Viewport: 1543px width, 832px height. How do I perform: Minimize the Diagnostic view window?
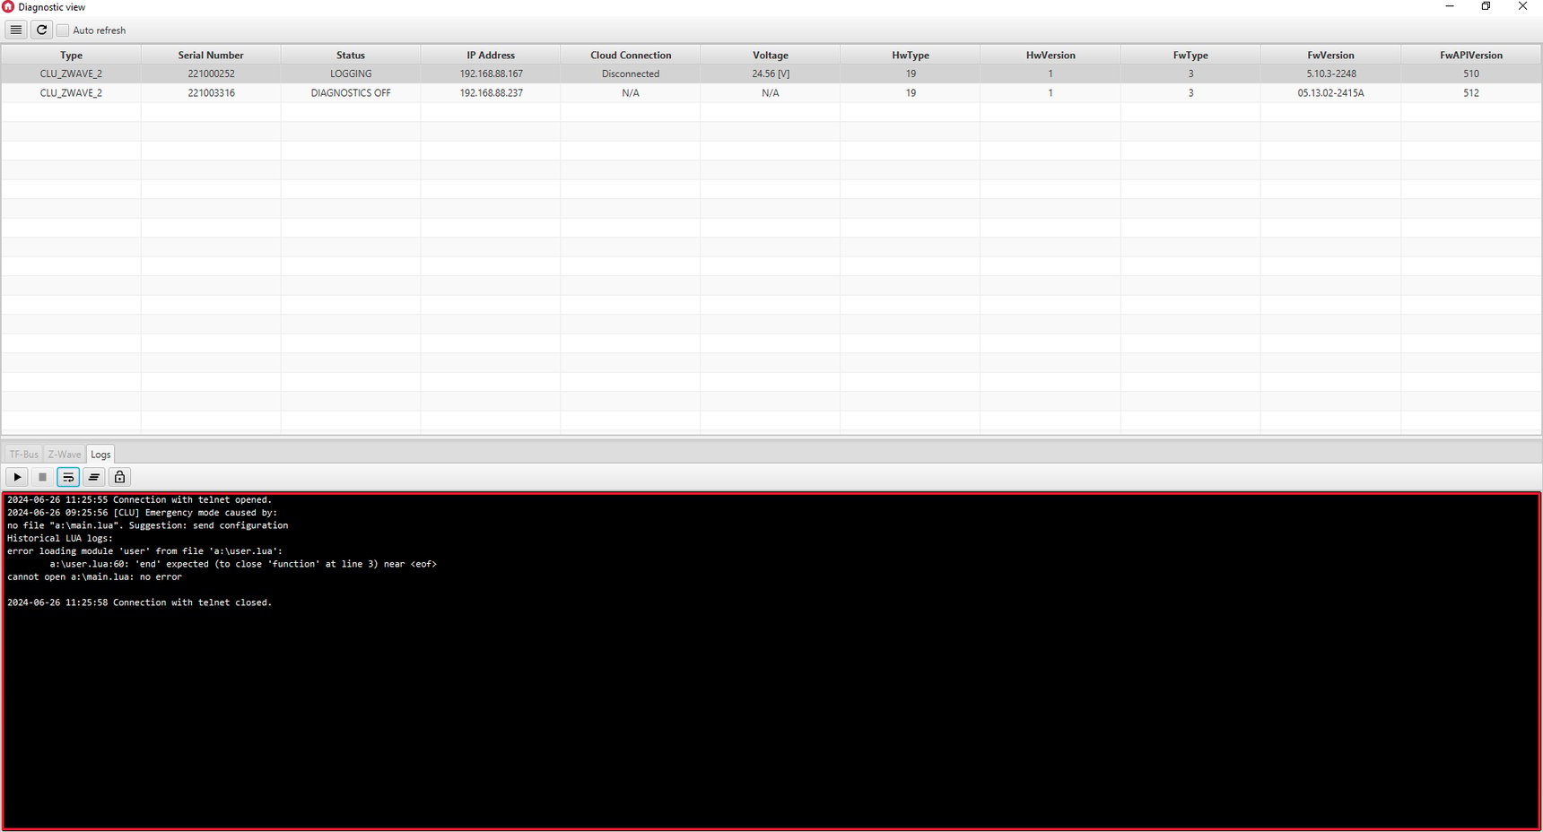pyautogui.click(x=1449, y=6)
